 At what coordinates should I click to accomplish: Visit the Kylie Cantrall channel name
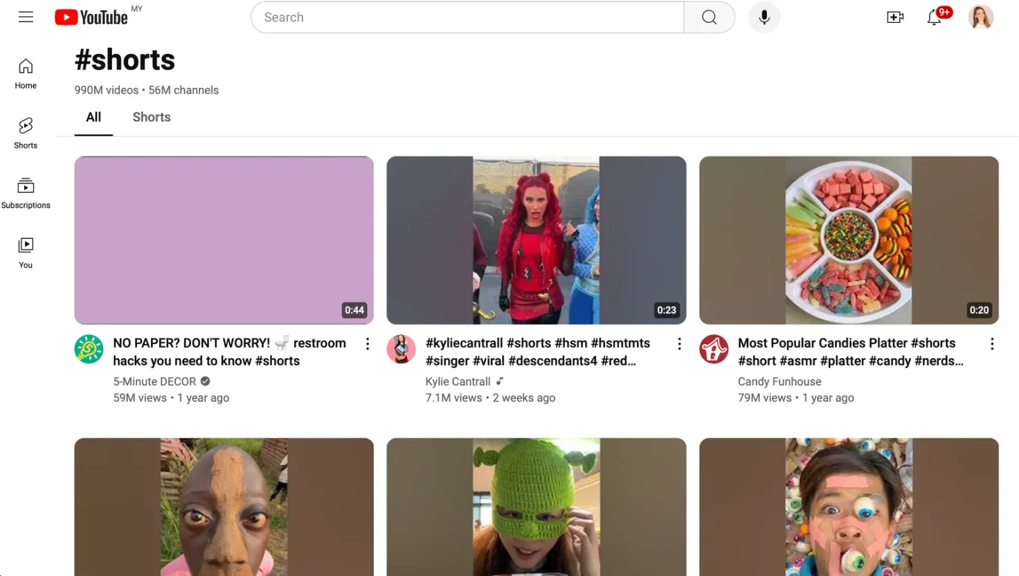pyautogui.click(x=458, y=381)
